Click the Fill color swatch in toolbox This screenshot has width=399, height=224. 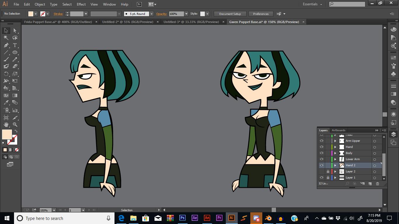(x=7, y=134)
